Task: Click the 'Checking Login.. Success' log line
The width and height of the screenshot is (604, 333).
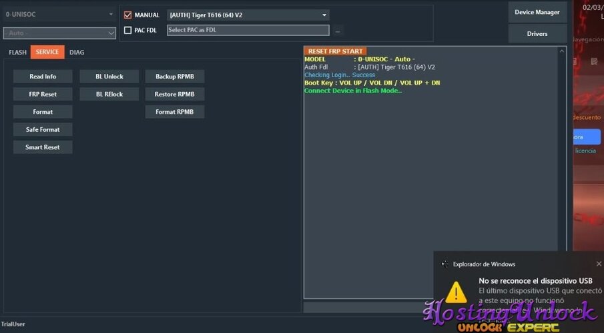Action: point(339,75)
